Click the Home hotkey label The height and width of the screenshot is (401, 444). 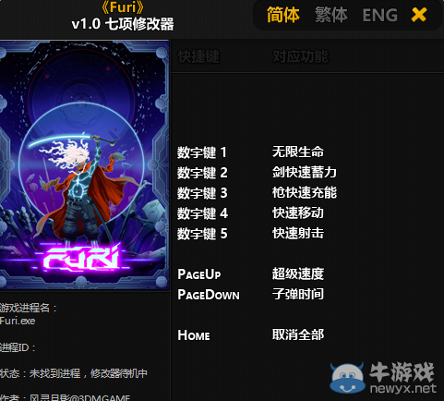pos(194,335)
